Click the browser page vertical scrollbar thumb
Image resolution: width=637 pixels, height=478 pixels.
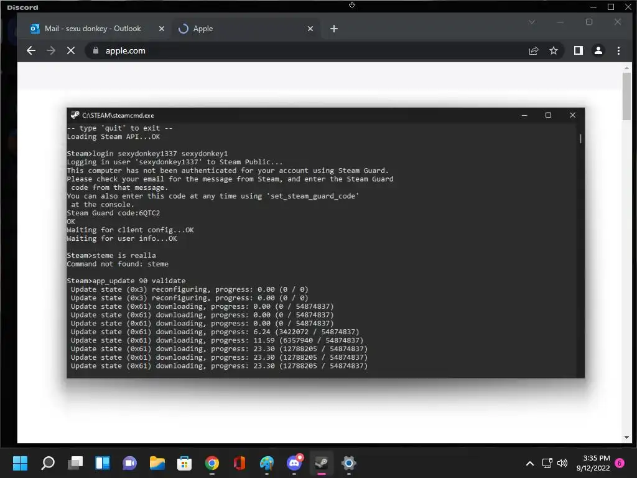click(x=626, y=96)
